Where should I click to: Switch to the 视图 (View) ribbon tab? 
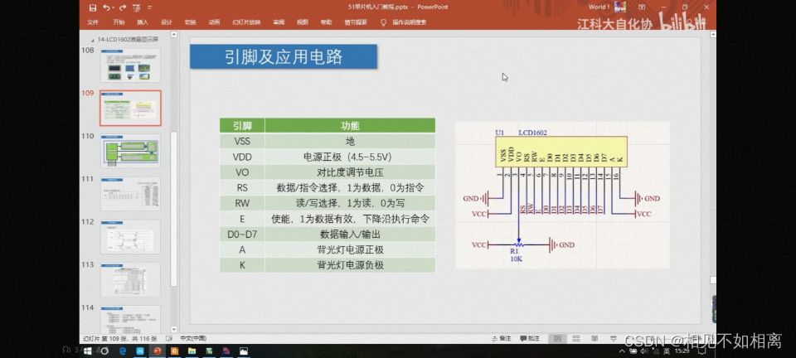pyautogui.click(x=303, y=22)
